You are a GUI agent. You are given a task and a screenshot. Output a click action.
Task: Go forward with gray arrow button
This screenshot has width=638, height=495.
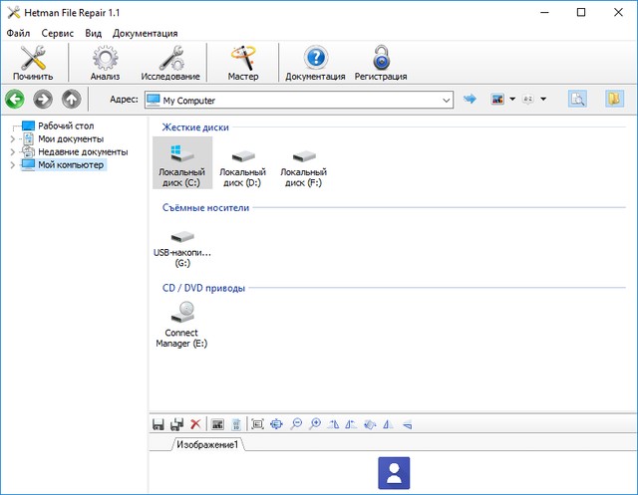pos(43,100)
